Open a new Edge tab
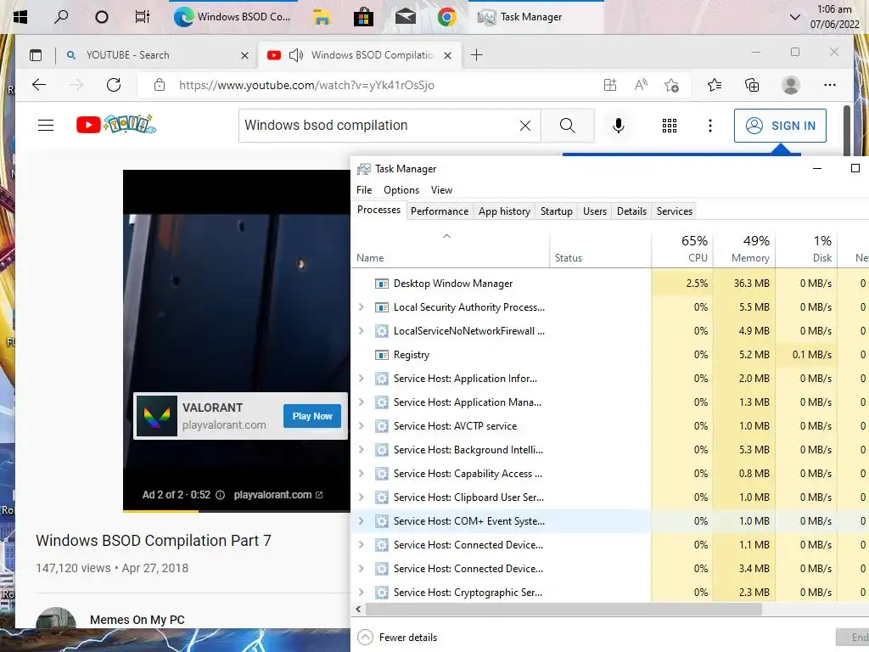869x652 pixels. point(477,55)
